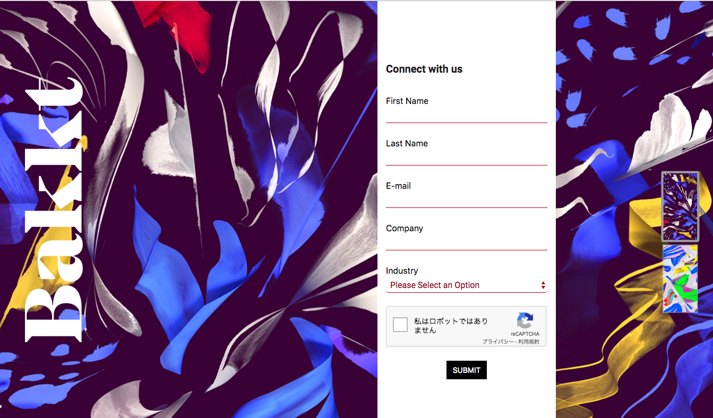The height and width of the screenshot is (418, 713).
Task: Click the 私はロボットではありません text
Action: point(451,325)
